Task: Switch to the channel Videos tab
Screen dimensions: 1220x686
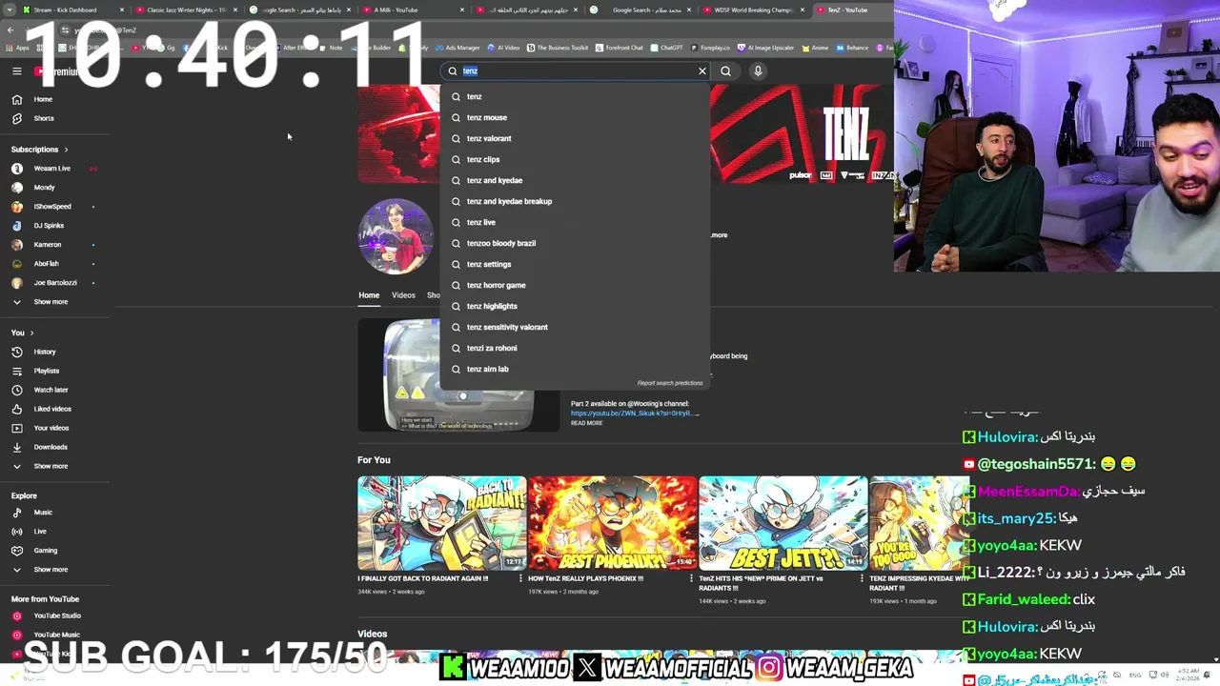Action: 403,295
